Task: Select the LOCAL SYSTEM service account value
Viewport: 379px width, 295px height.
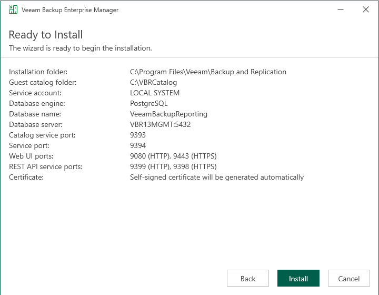Action: click(155, 93)
